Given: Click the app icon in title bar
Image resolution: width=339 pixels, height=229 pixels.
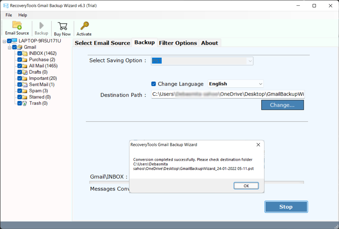Looking at the screenshot, I should point(6,6).
